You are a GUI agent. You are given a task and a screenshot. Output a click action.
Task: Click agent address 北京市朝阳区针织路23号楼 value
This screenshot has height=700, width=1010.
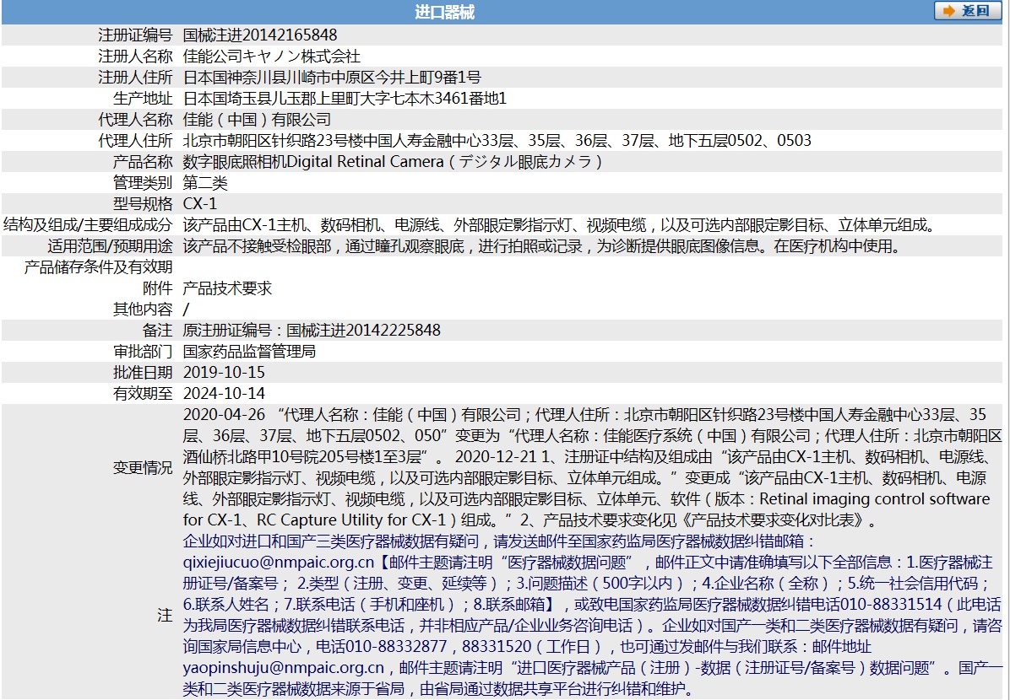point(497,140)
